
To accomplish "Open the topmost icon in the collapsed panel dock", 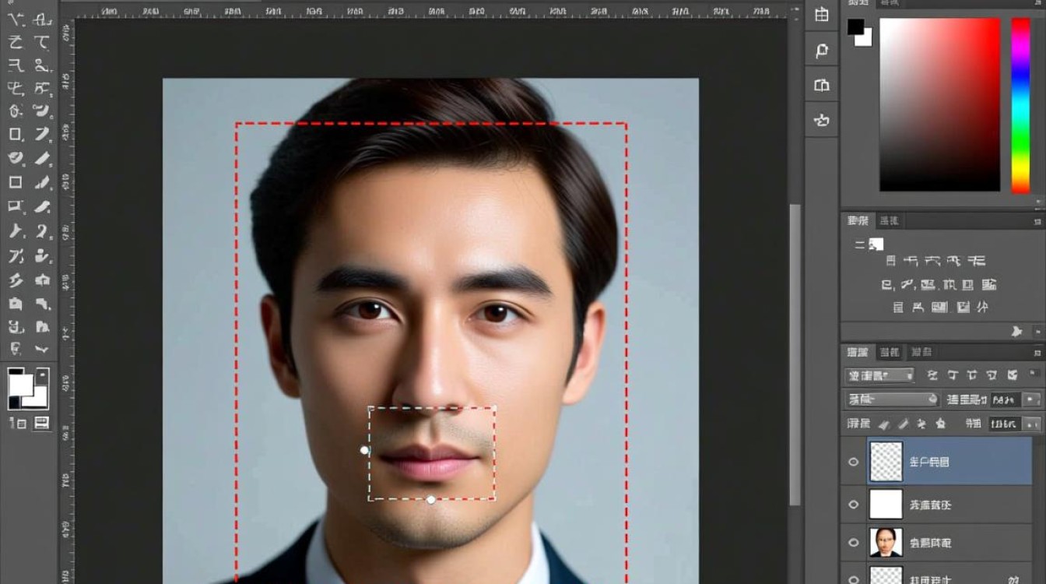I will tap(821, 15).
